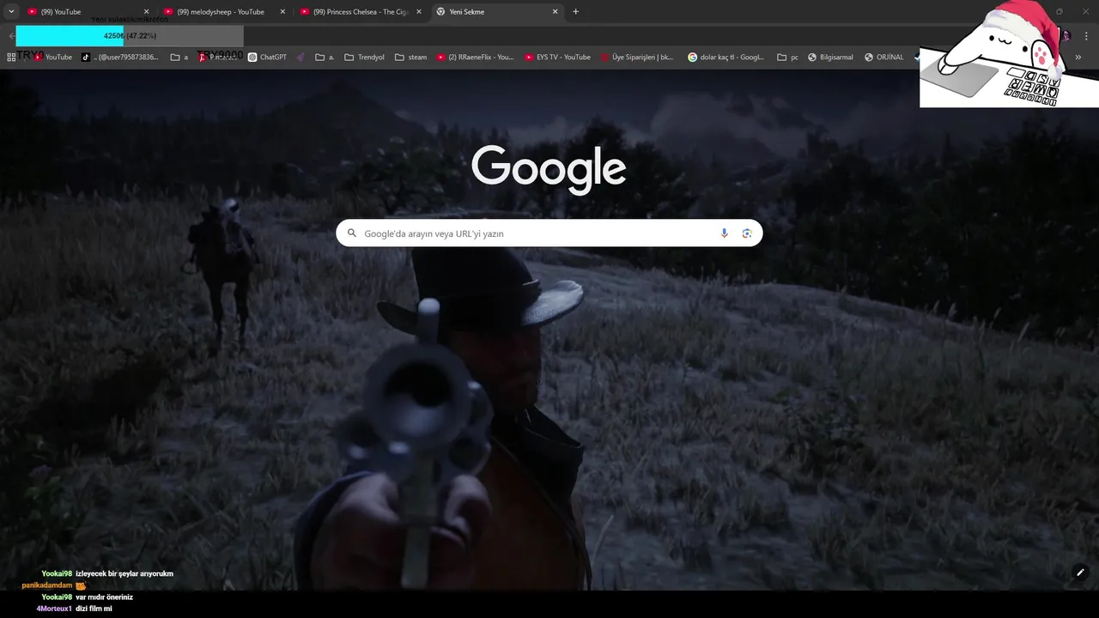Image resolution: width=1099 pixels, height=618 pixels.
Task: Click the new tab plus button
Action: (x=575, y=12)
